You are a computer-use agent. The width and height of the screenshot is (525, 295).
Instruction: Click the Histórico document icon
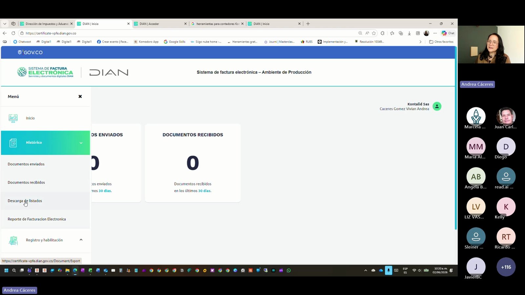coord(13,143)
